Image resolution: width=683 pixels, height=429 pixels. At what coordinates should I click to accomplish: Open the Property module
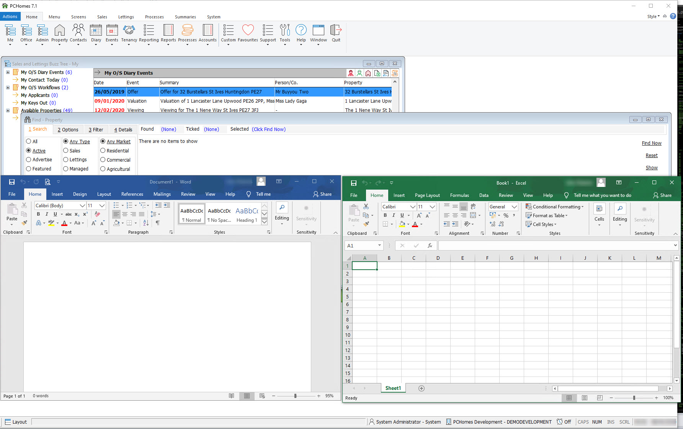click(x=59, y=34)
